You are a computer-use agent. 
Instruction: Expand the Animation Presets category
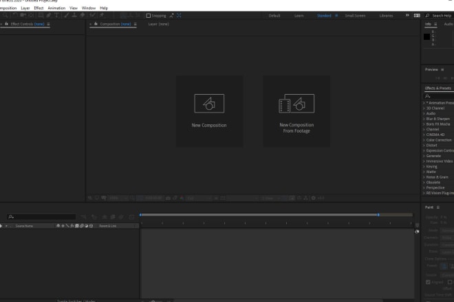click(x=424, y=103)
